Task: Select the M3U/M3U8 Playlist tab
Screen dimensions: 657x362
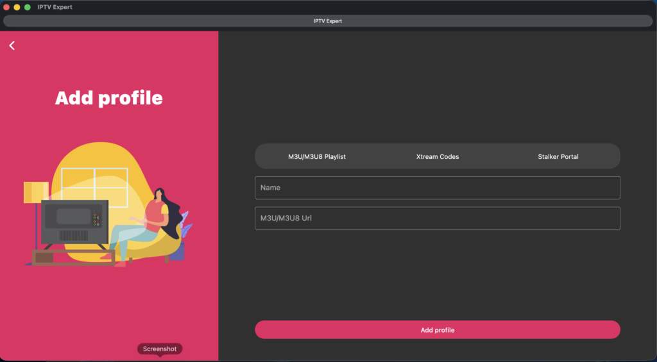Action: point(316,156)
